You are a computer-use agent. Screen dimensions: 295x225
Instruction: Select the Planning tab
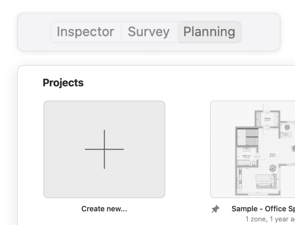click(209, 32)
